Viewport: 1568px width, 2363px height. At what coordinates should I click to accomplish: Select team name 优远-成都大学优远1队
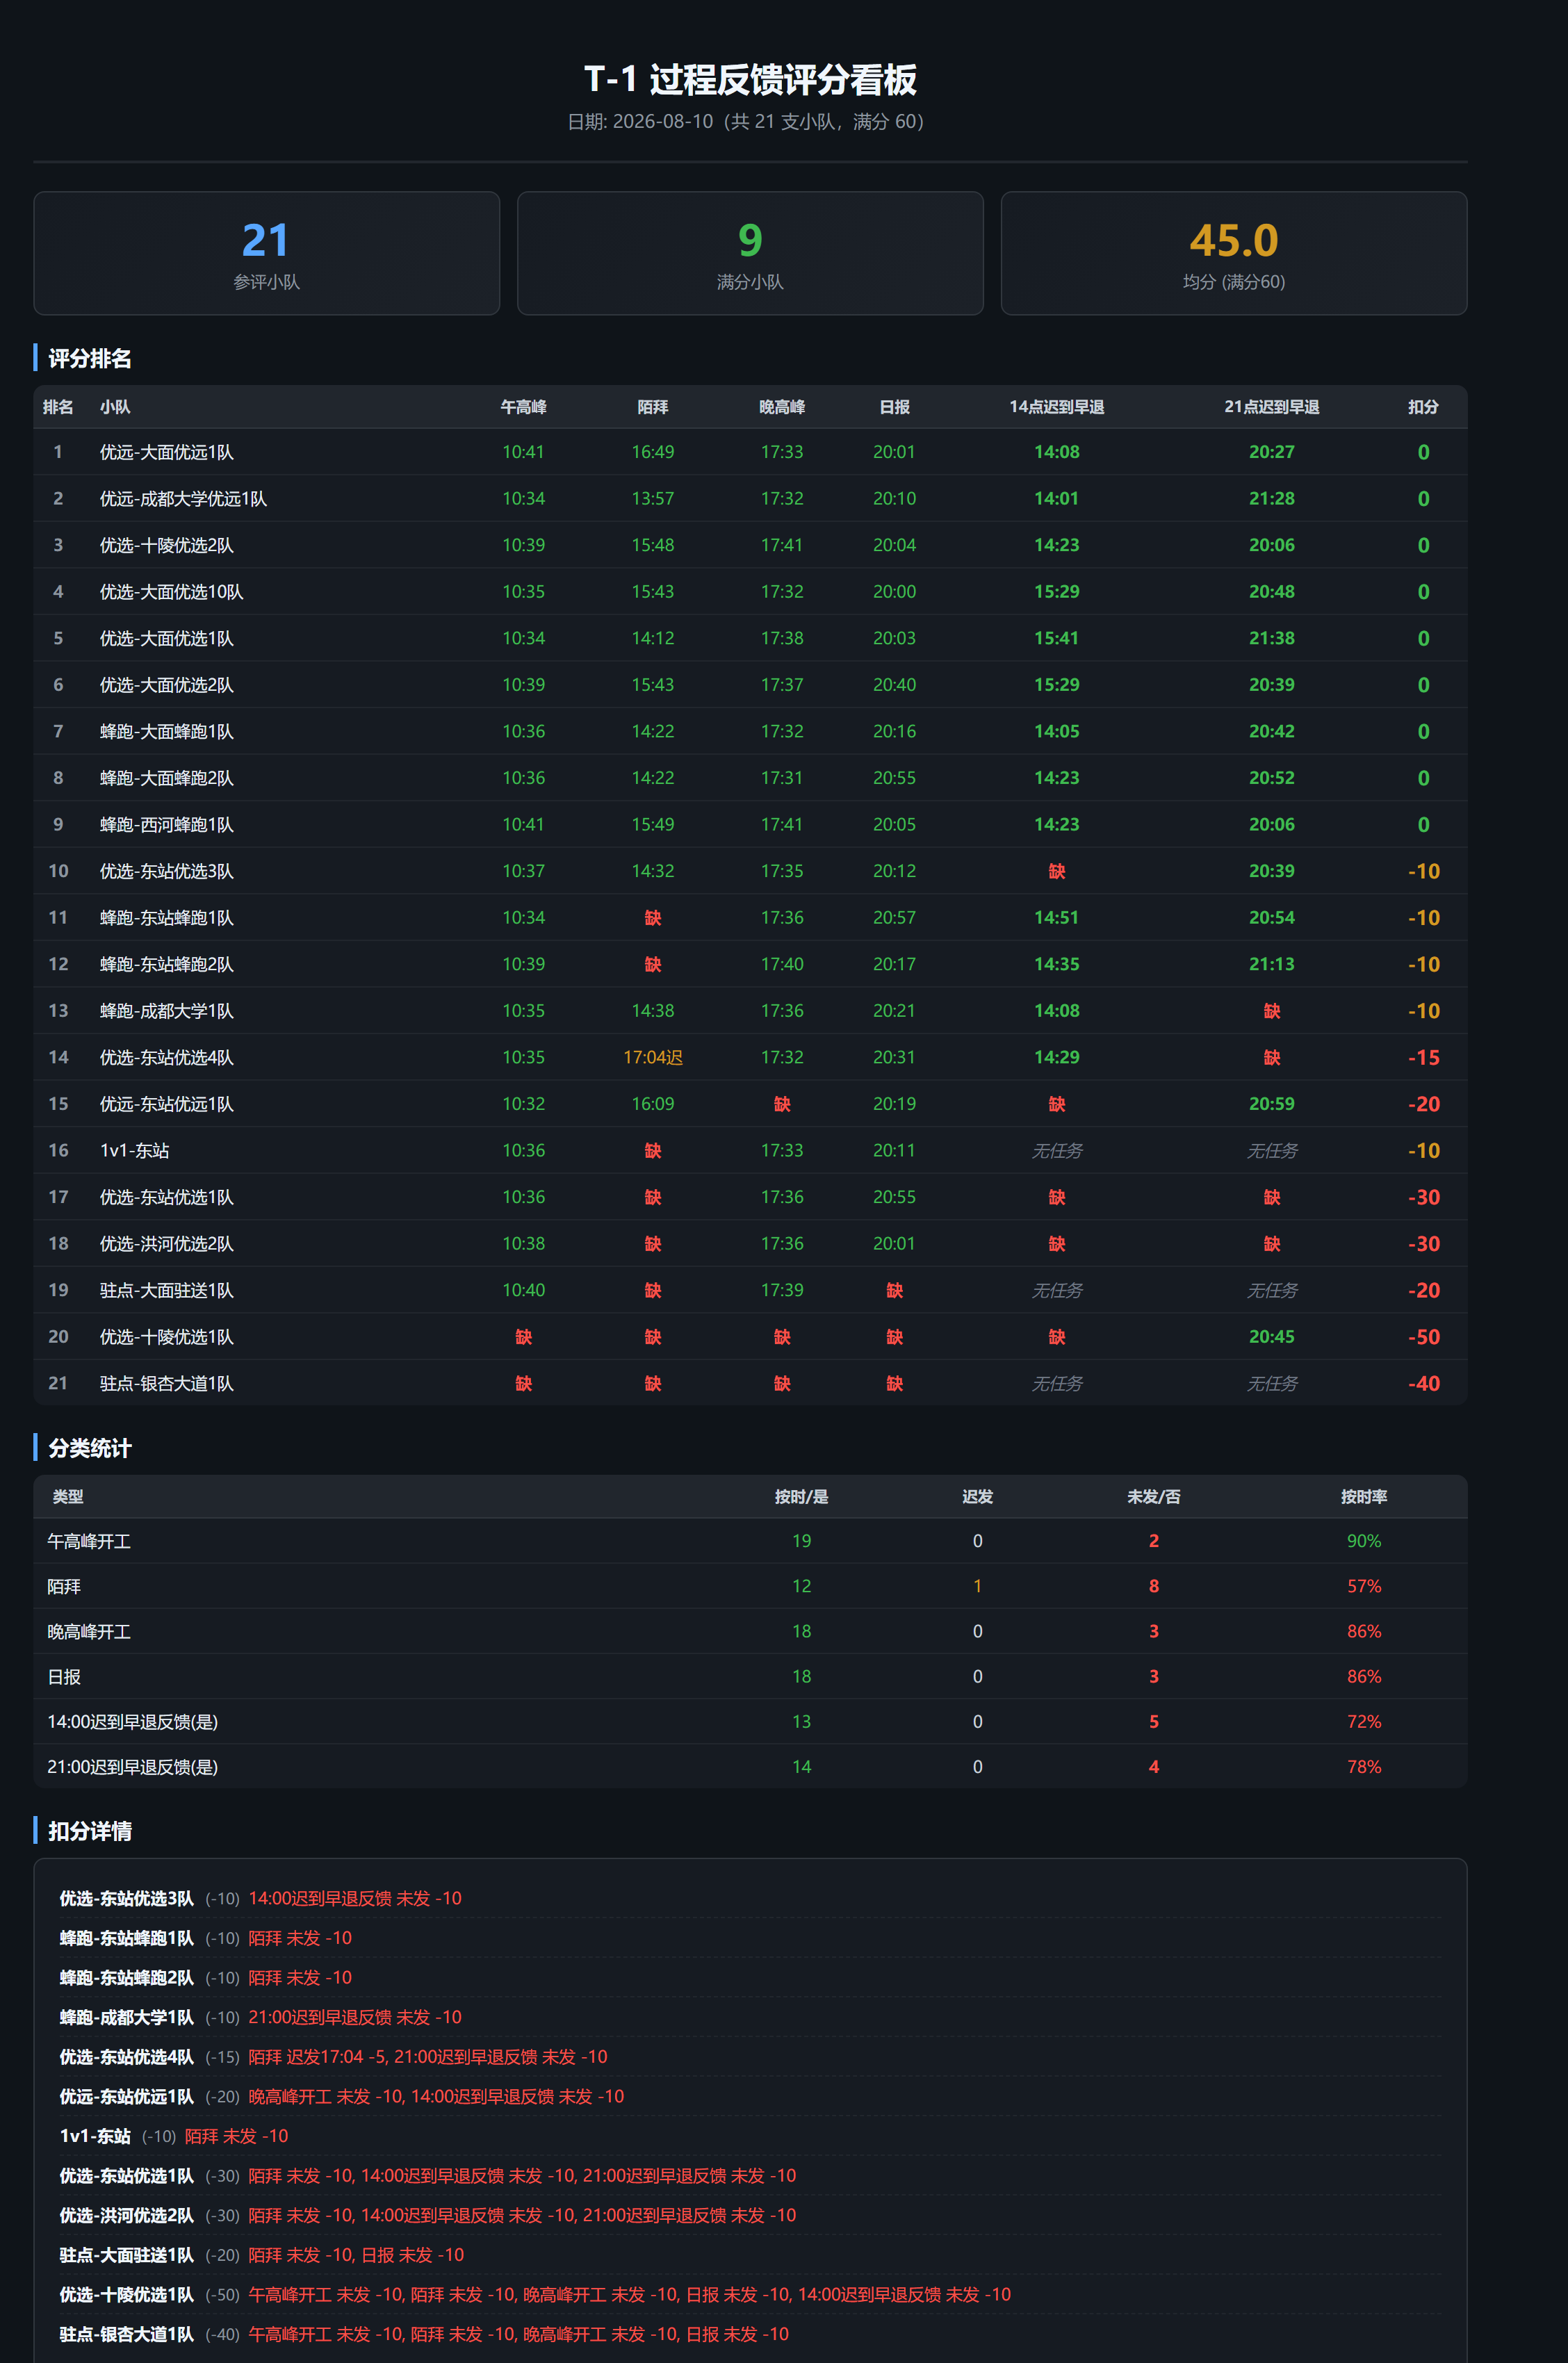tap(183, 499)
